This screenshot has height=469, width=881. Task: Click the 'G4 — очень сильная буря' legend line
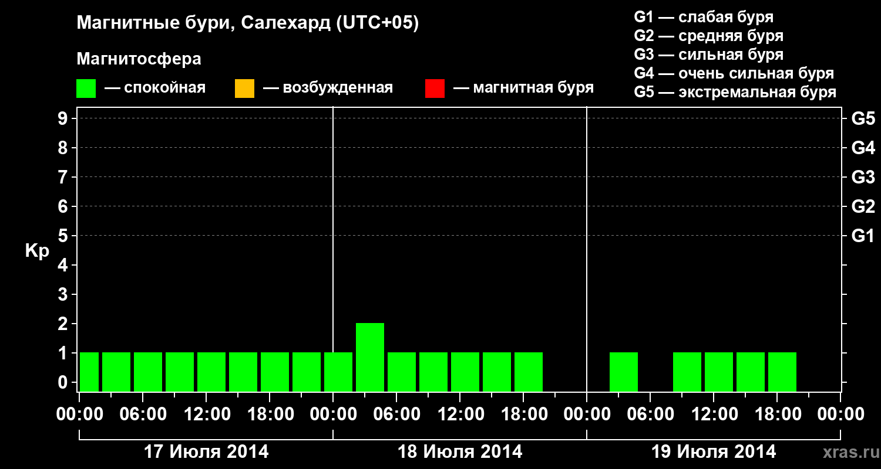point(734,73)
